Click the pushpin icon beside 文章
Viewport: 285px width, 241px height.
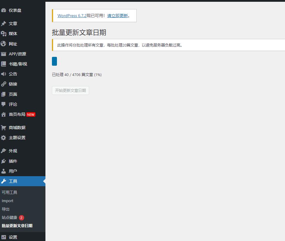4,24
